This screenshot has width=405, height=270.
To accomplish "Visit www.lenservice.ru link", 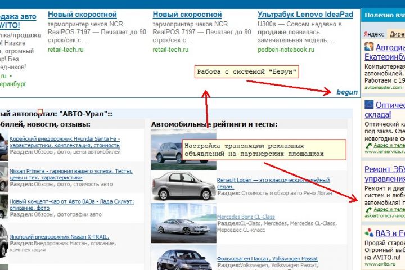I will pyautogui.click(x=385, y=152).
